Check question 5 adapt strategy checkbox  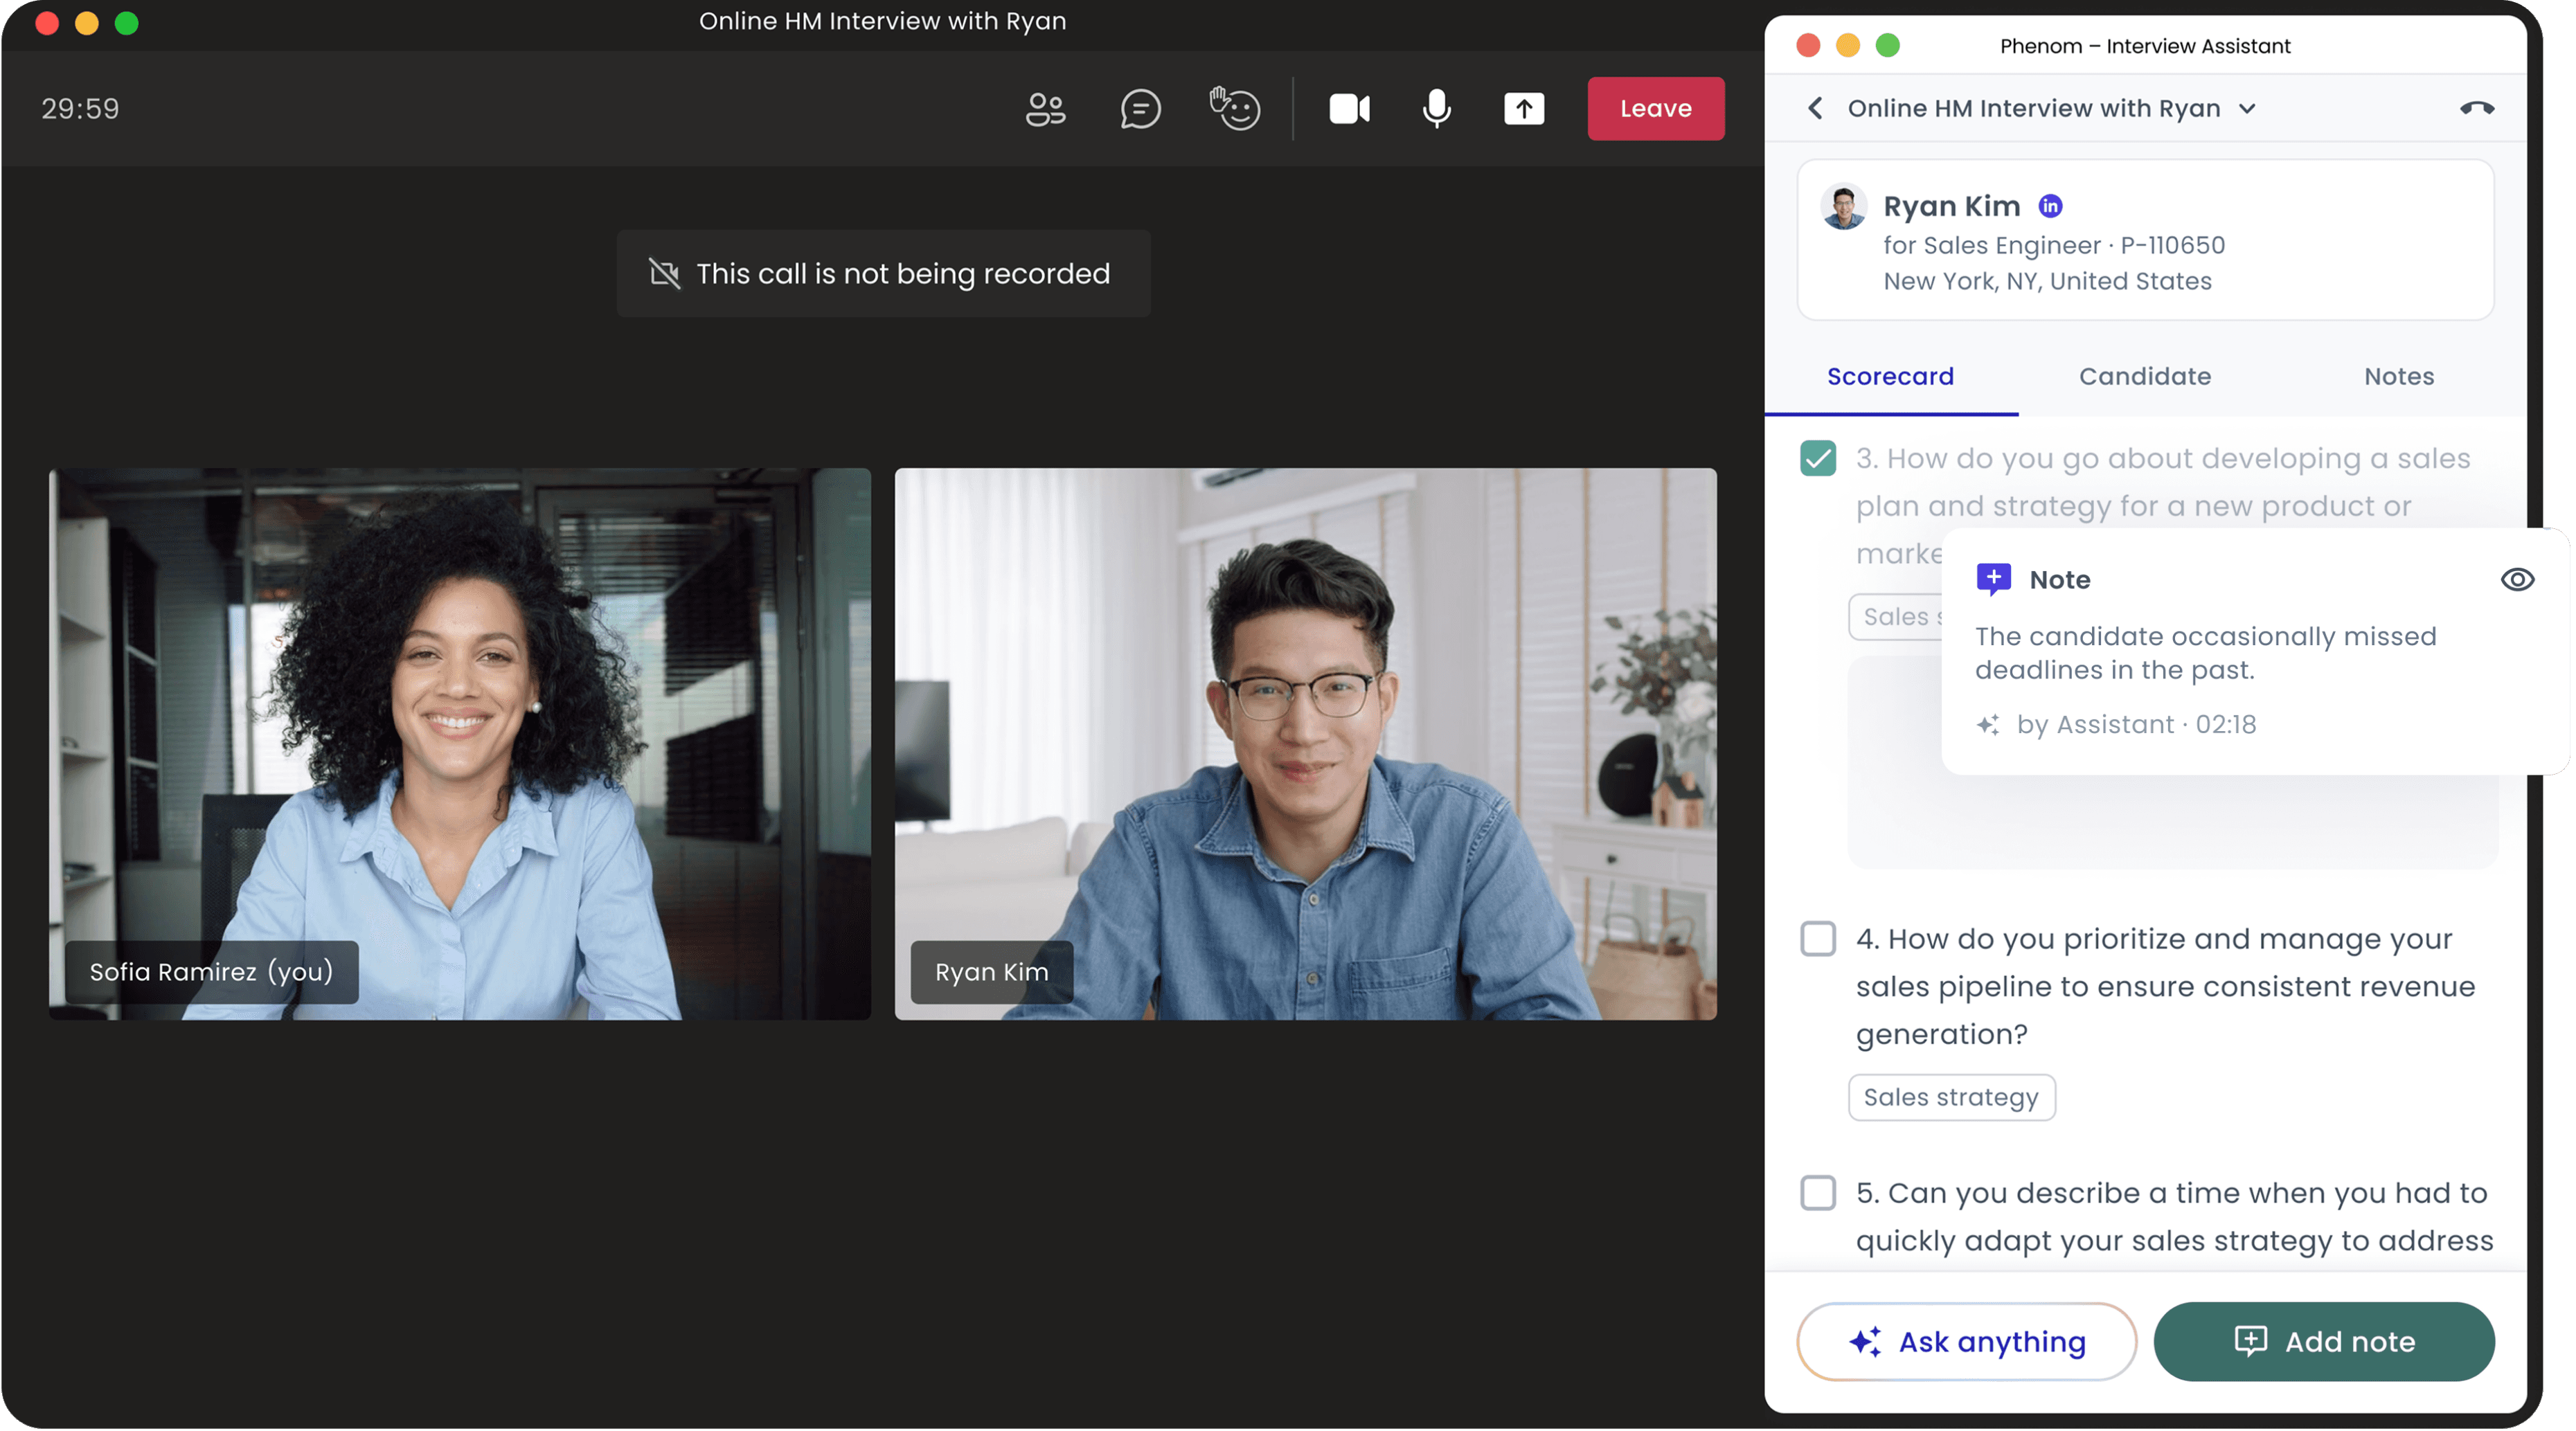pos(1818,1193)
